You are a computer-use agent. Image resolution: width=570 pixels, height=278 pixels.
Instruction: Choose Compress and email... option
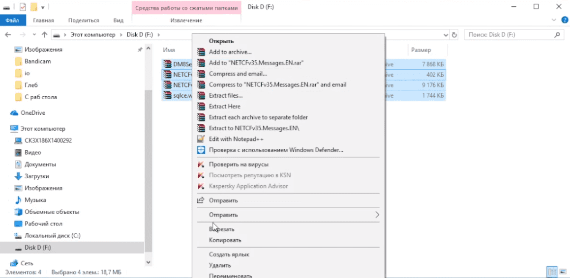click(238, 74)
